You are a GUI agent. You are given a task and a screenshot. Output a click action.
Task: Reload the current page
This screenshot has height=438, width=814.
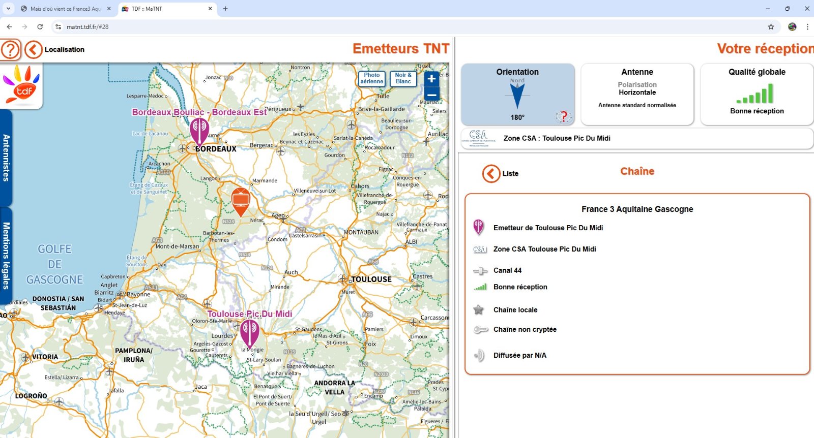coord(40,27)
